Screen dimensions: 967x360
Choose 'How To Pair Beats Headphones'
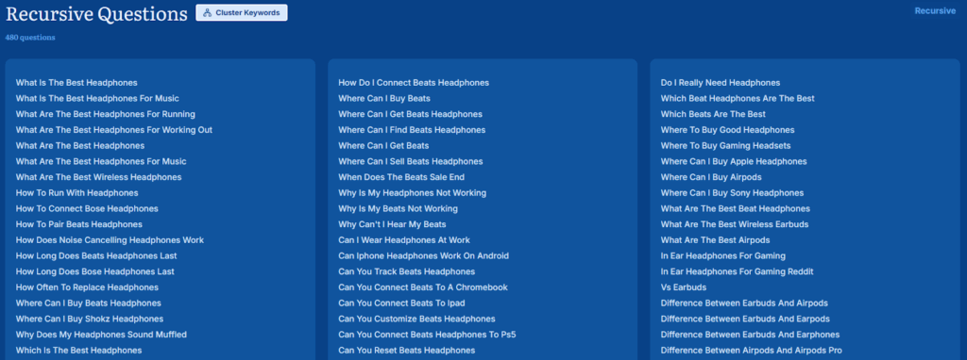pyautogui.click(x=79, y=224)
